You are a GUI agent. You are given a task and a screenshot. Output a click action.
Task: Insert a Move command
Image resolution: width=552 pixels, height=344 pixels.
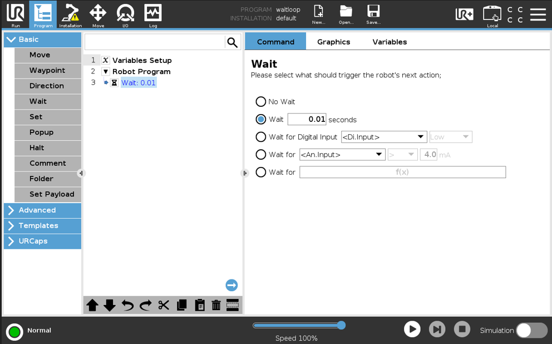pos(48,55)
